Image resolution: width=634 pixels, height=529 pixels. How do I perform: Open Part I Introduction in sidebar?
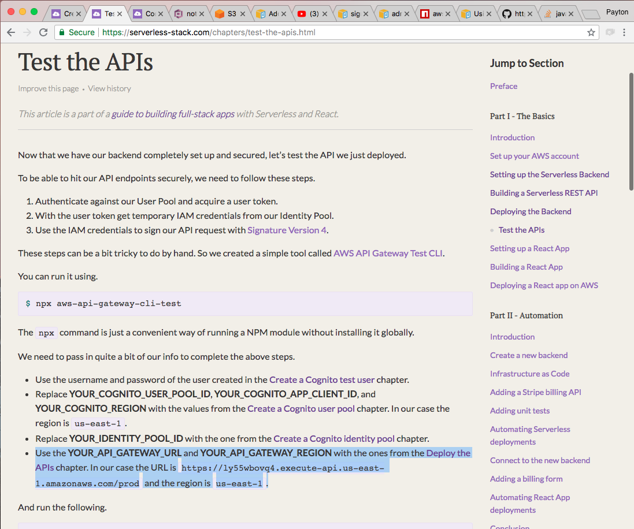click(512, 137)
